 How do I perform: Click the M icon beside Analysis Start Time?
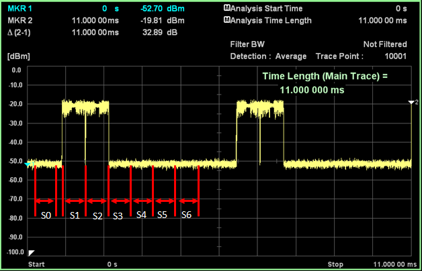[x=227, y=8]
